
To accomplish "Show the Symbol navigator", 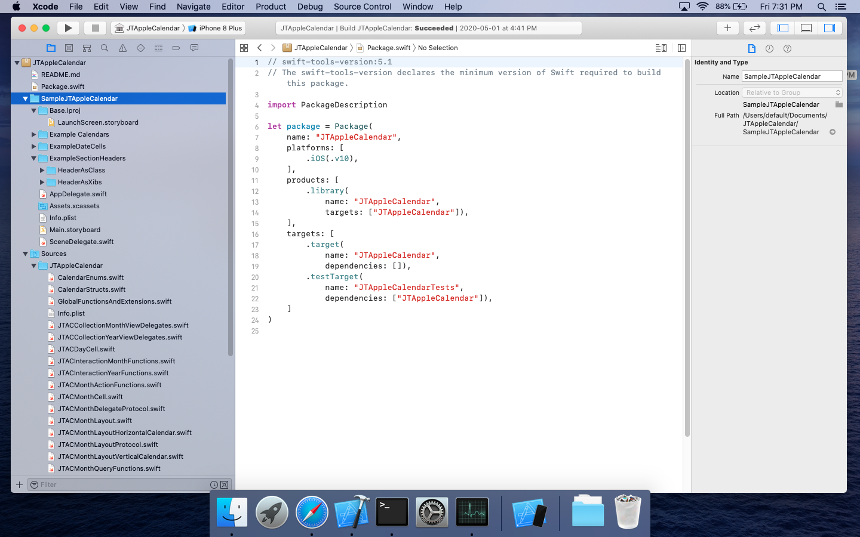I will pyautogui.click(x=87, y=48).
